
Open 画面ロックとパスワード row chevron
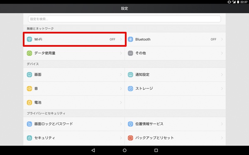121,124
